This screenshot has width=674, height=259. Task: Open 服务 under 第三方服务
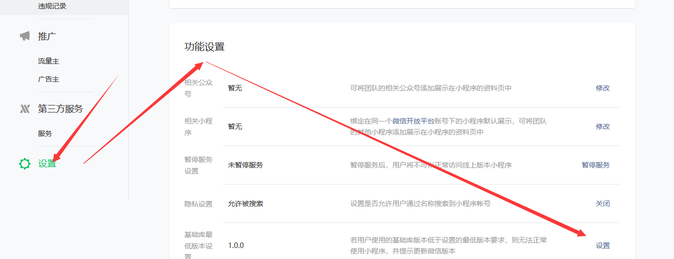(x=45, y=133)
